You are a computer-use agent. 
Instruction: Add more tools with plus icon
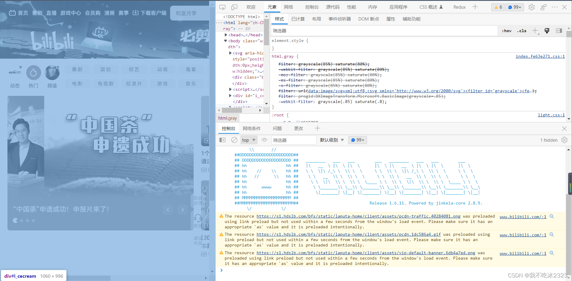pyautogui.click(x=475, y=7)
